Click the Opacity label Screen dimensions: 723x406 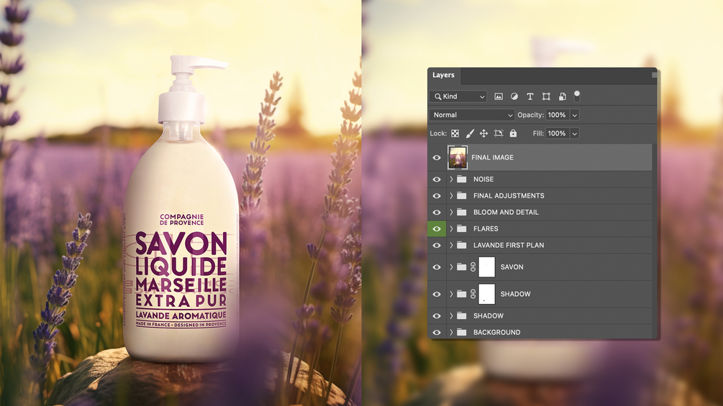tap(531, 115)
